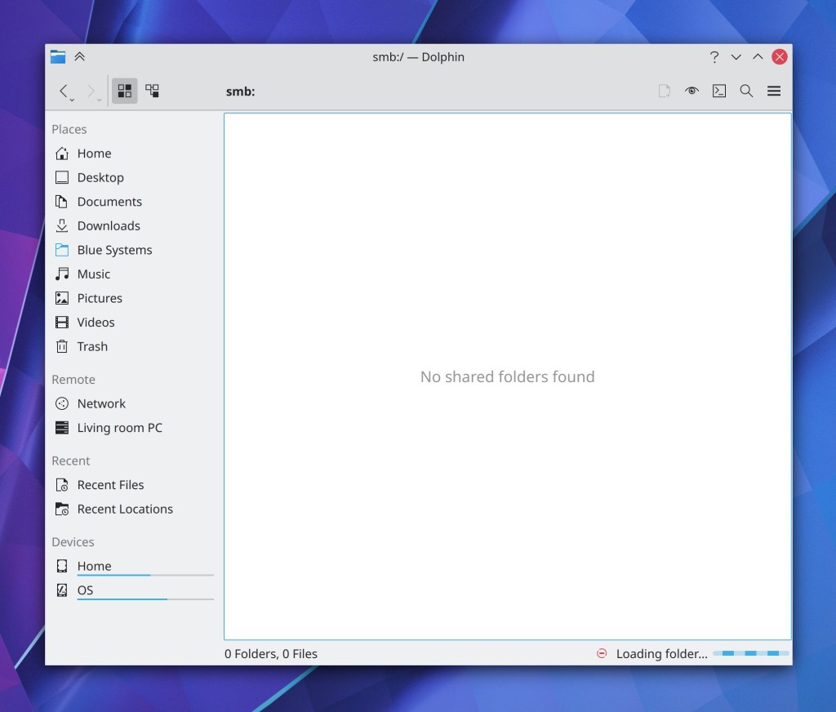Image resolution: width=836 pixels, height=712 pixels.
Task: Go to Downloads folder
Action: pos(109,226)
